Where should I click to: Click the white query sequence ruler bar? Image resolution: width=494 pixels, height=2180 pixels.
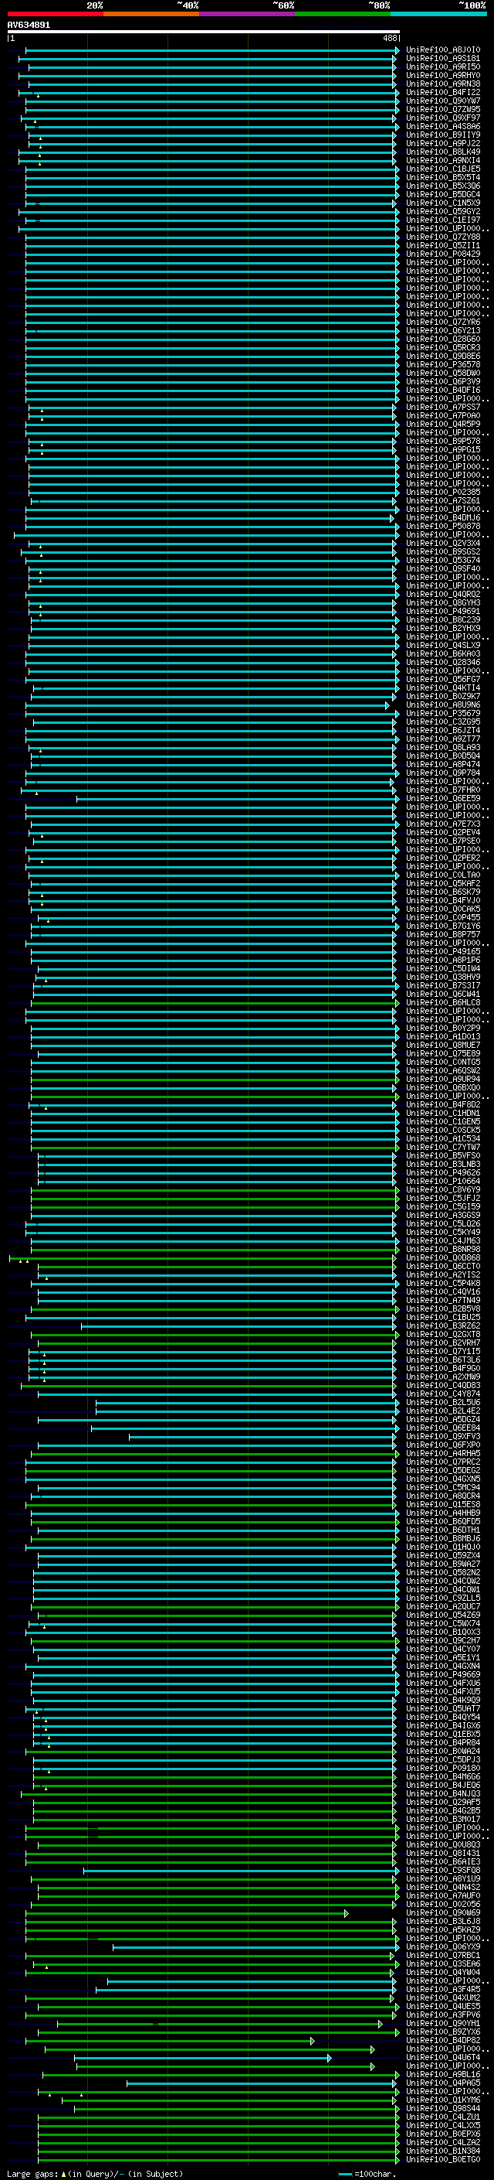point(203,31)
